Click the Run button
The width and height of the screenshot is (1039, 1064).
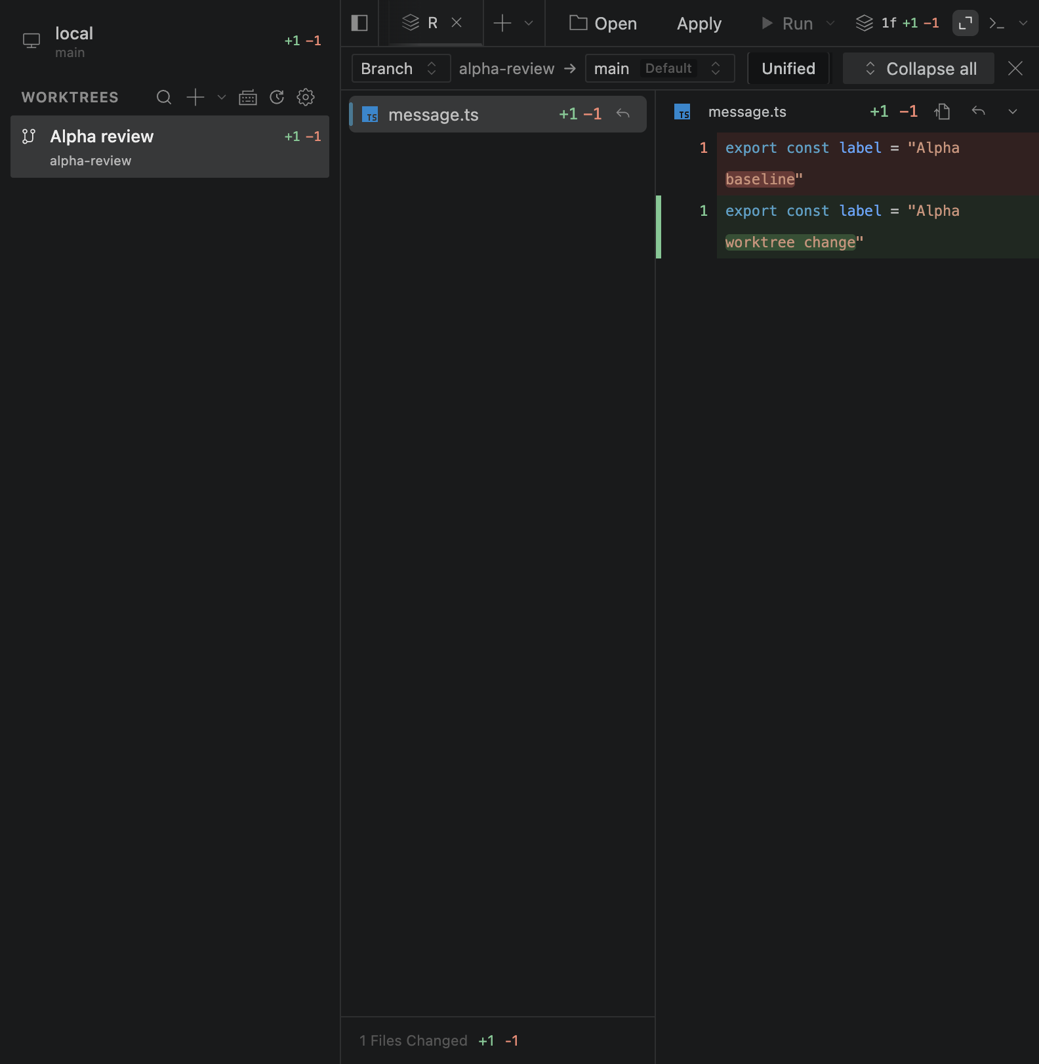pyautogui.click(x=787, y=23)
